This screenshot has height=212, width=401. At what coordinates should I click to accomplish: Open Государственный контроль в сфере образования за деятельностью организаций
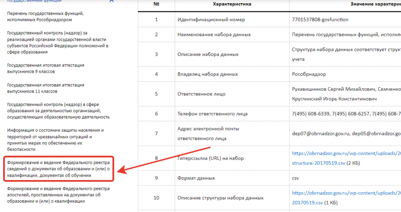click(x=58, y=111)
